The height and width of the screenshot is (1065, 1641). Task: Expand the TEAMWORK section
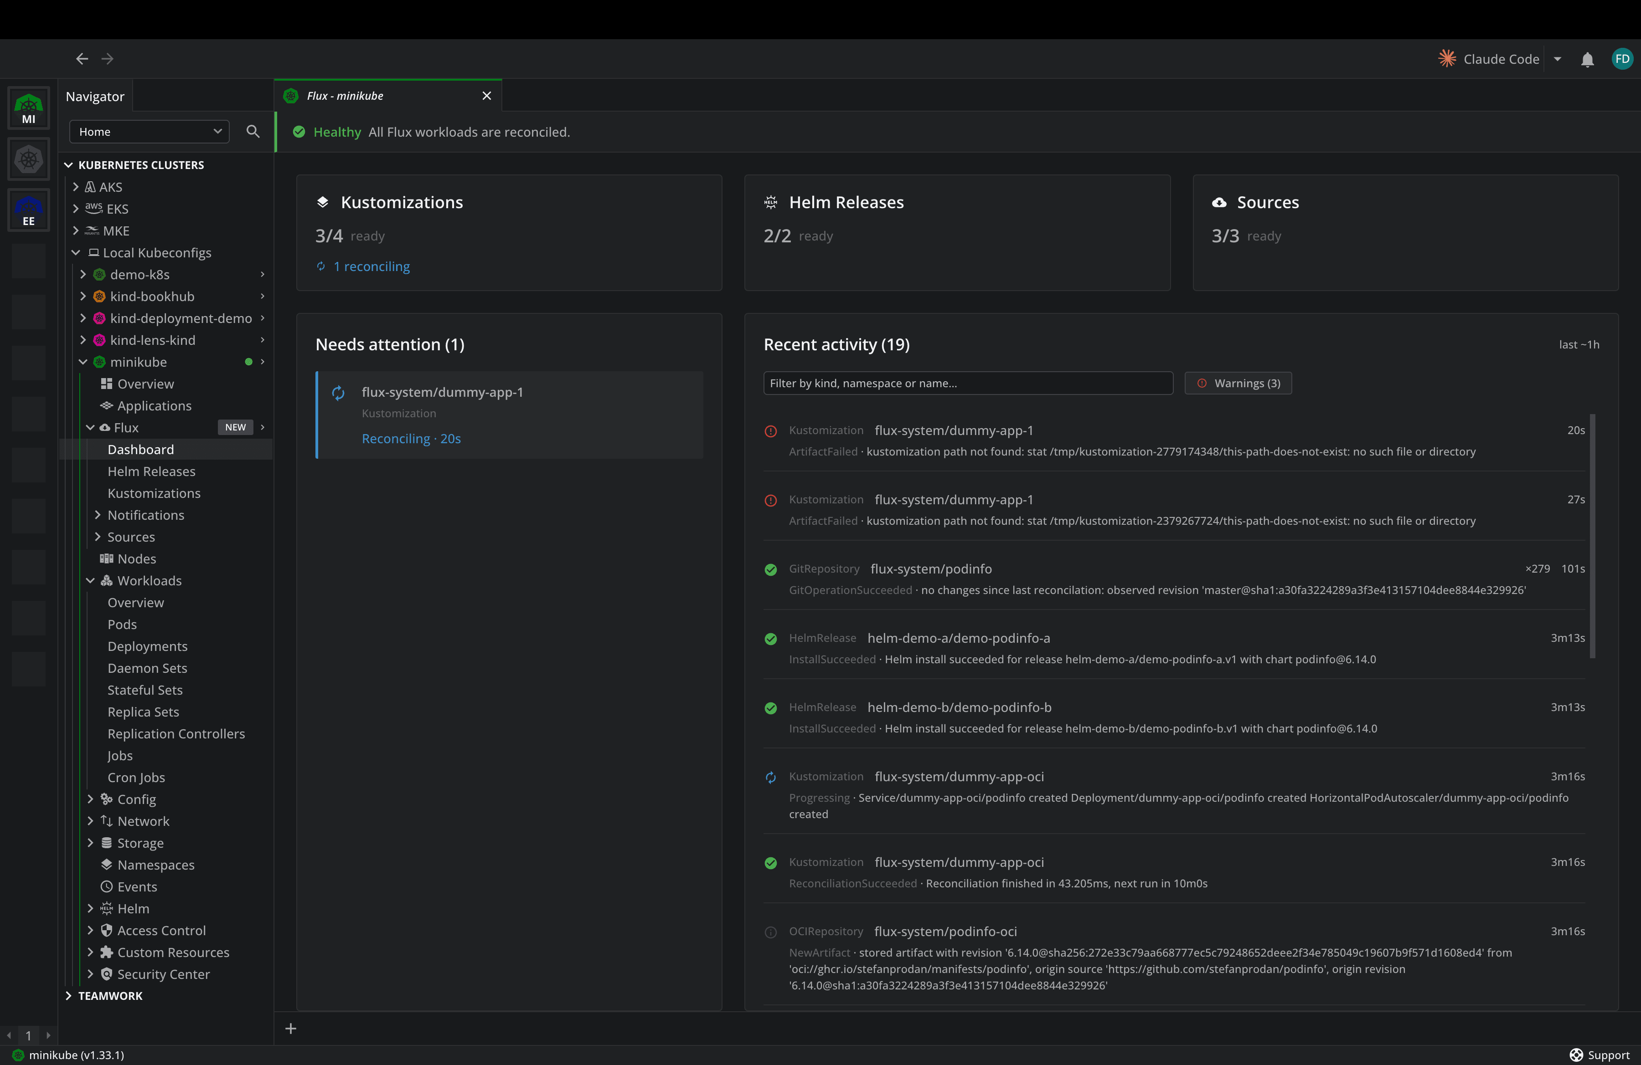point(68,996)
